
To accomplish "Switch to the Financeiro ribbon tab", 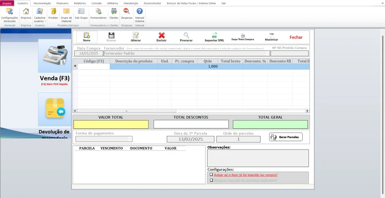I will [x=62, y=3].
